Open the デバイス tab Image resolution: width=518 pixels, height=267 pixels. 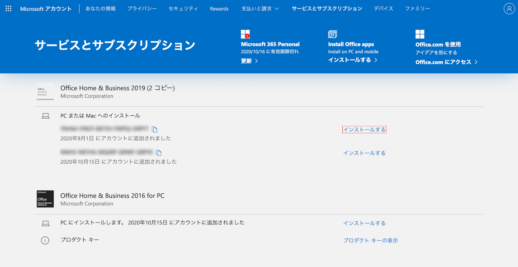(x=384, y=9)
